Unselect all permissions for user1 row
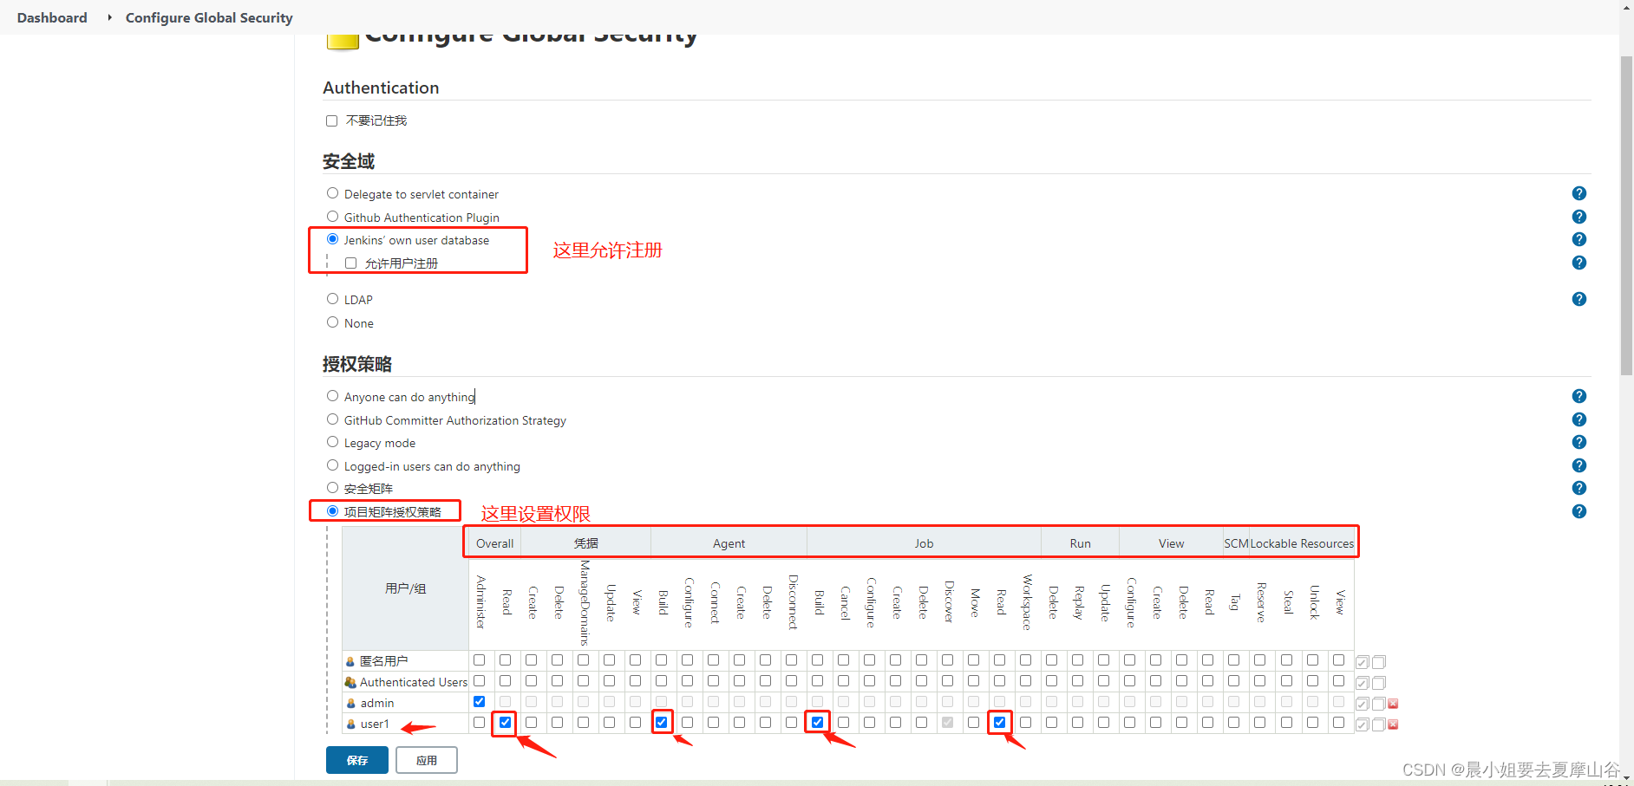This screenshot has height=786, width=1634. (x=1379, y=724)
